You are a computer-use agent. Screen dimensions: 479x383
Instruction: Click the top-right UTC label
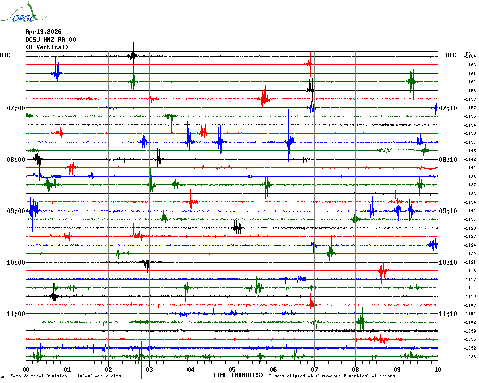click(451, 55)
